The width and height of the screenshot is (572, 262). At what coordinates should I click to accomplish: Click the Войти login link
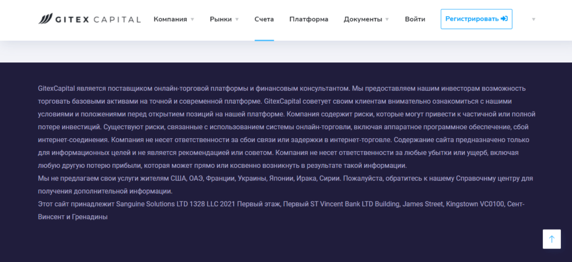tap(415, 20)
